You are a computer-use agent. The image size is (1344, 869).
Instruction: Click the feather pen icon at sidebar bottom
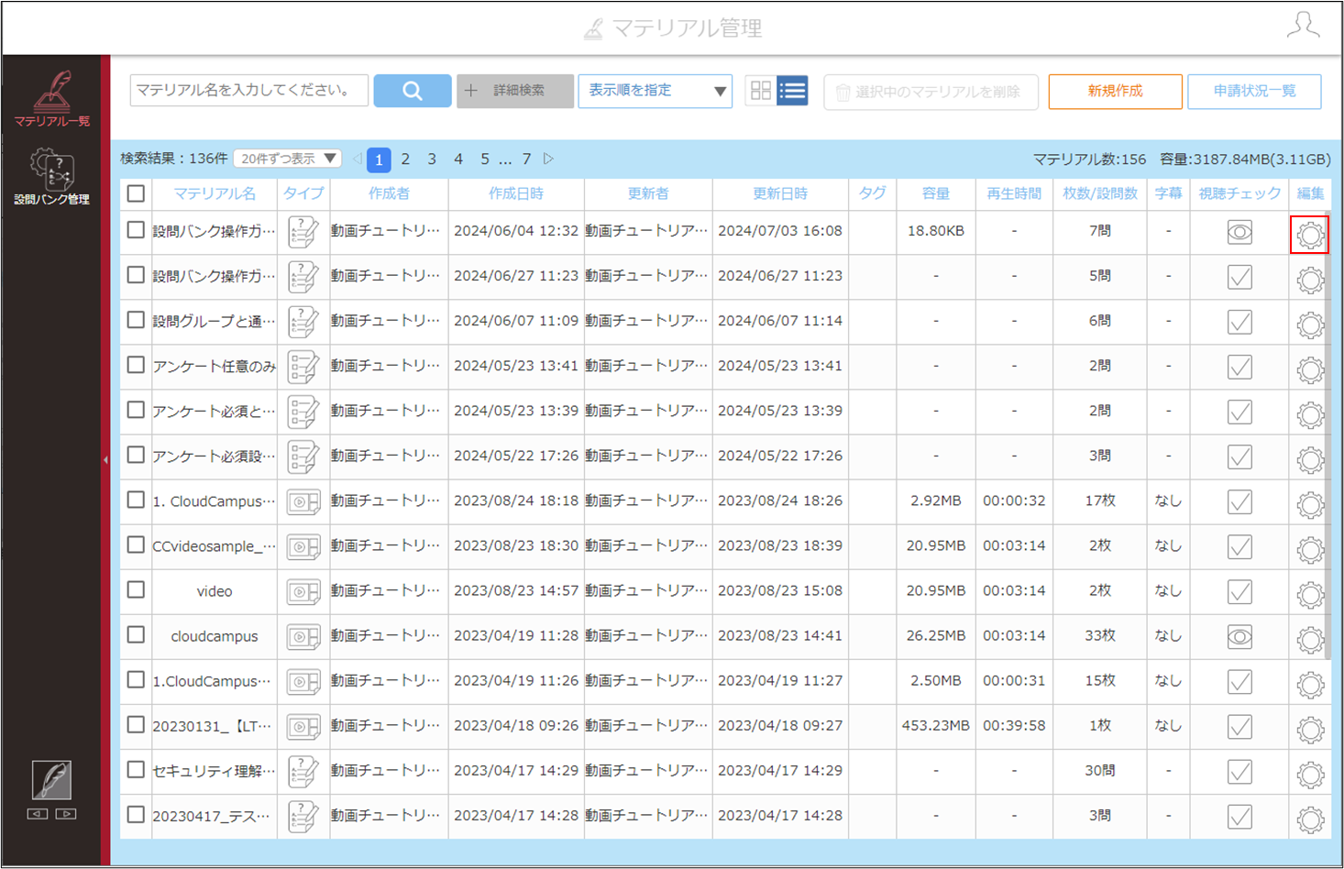pos(51,780)
